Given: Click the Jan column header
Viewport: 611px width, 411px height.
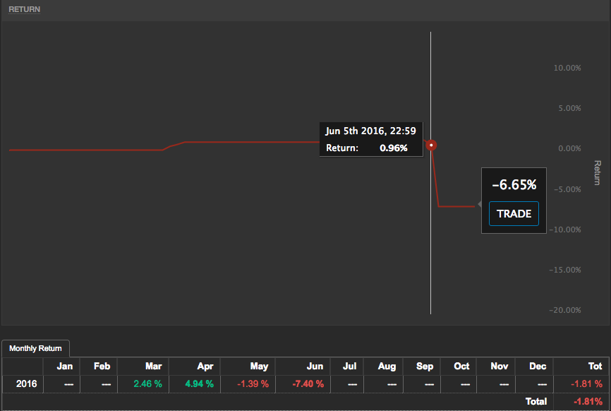Looking at the screenshot, I should pyautogui.click(x=64, y=366).
